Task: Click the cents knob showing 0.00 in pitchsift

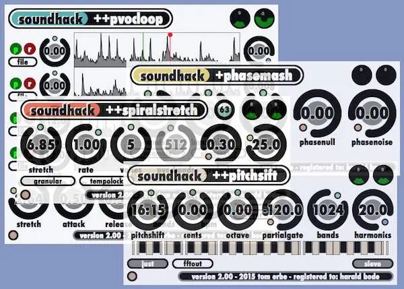Action: [x=193, y=210]
